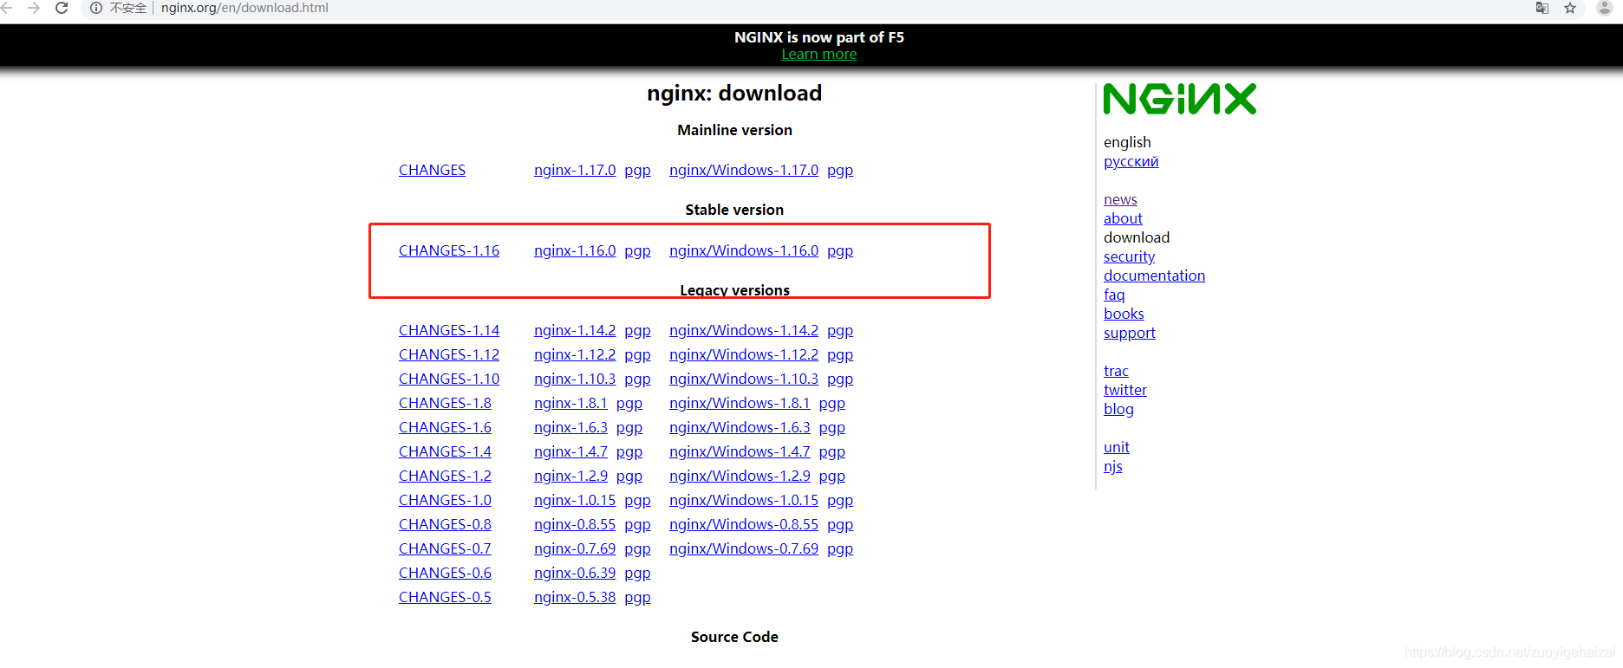The image size is (1623, 668).
Task: Click the browser back arrow
Action: pyautogui.click(x=7, y=8)
